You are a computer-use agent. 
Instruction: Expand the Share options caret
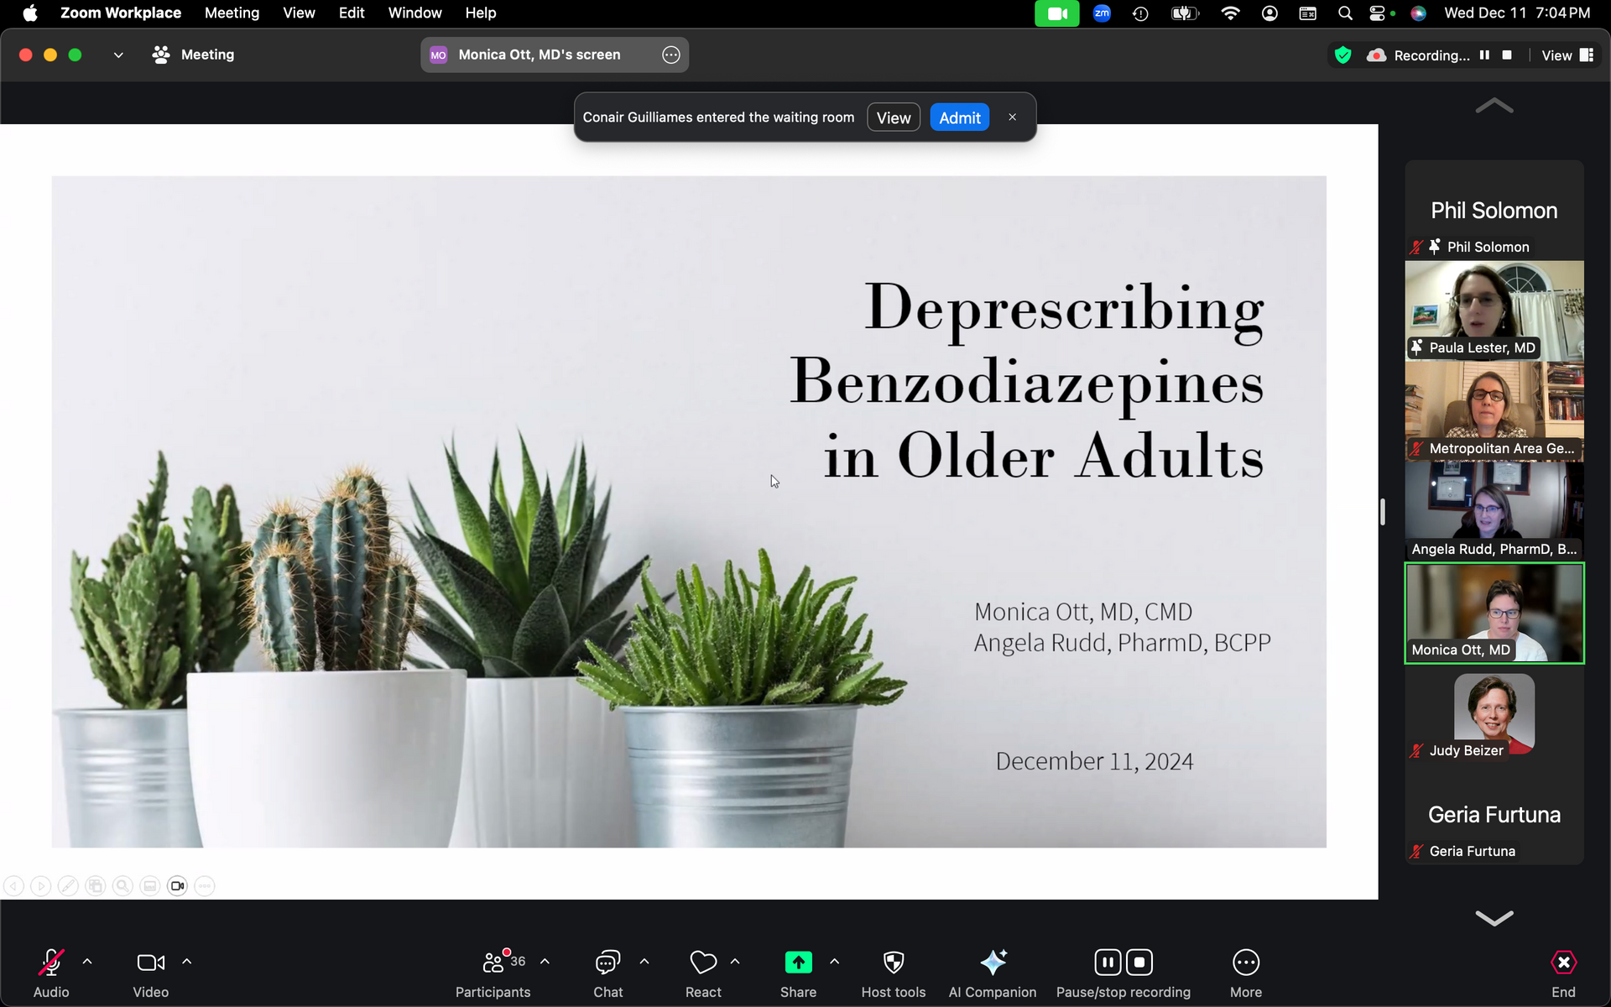pyautogui.click(x=834, y=962)
